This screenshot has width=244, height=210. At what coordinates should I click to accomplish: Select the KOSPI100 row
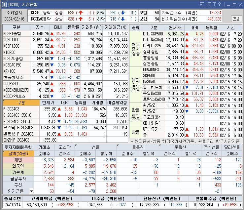click(x=65, y=40)
